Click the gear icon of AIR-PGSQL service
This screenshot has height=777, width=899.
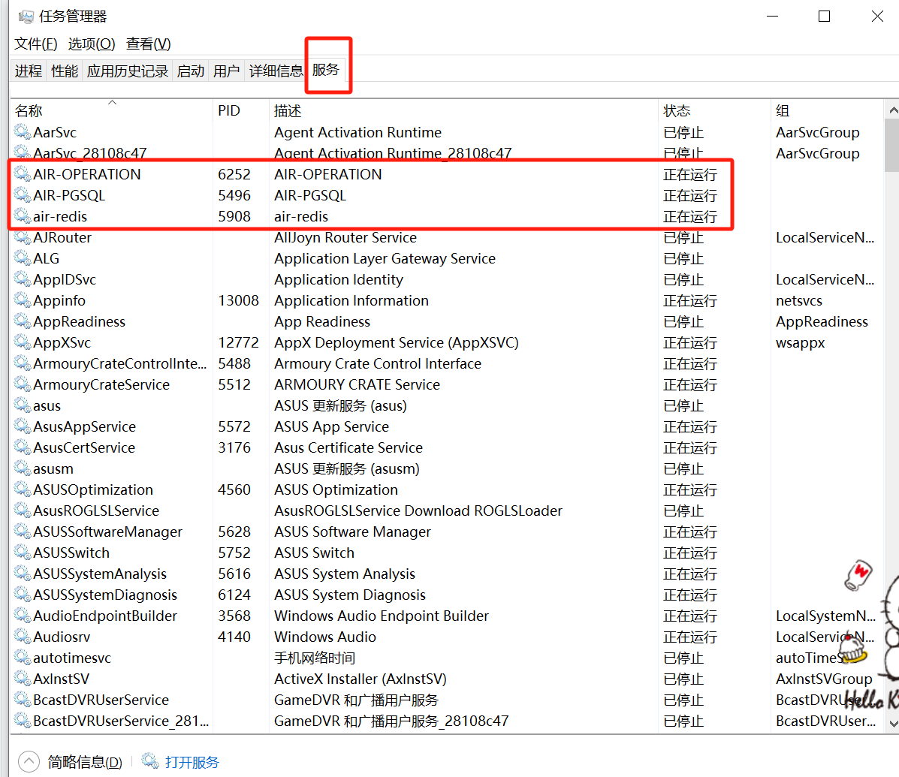23,195
